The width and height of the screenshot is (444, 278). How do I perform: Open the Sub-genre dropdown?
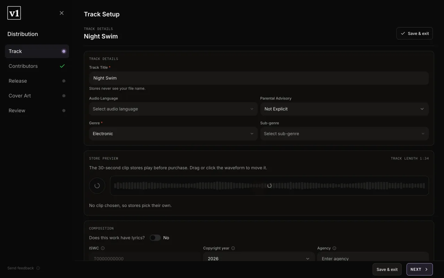pyautogui.click(x=344, y=133)
